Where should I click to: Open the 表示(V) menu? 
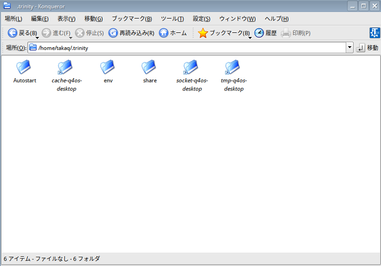click(66, 18)
